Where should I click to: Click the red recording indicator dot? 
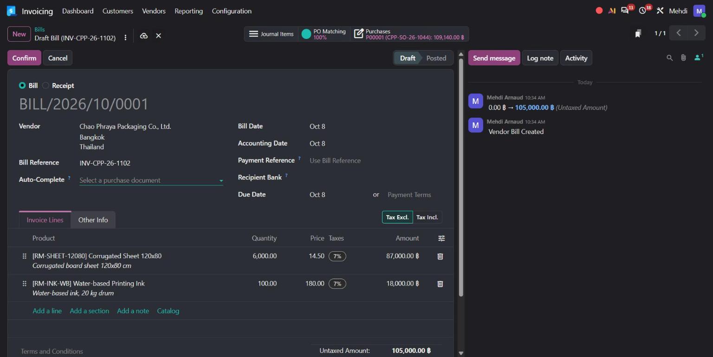pos(599,11)
